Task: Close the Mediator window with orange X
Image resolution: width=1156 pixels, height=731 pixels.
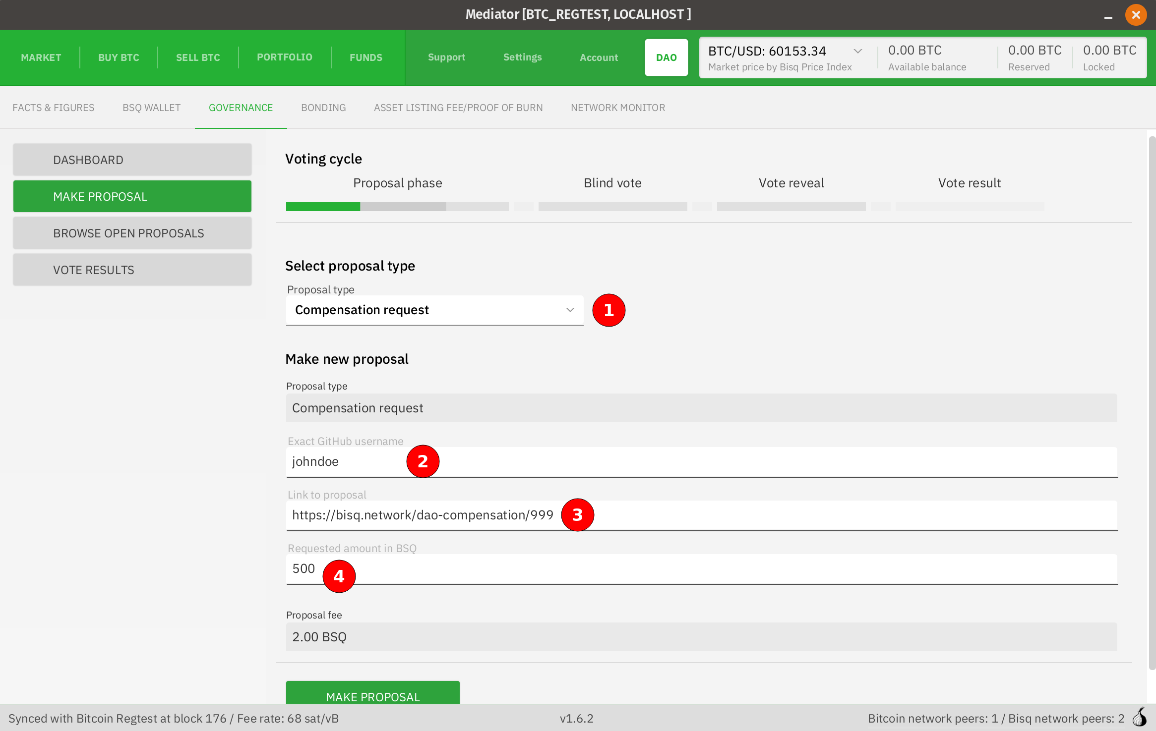Action: [x=1136, y=15]
